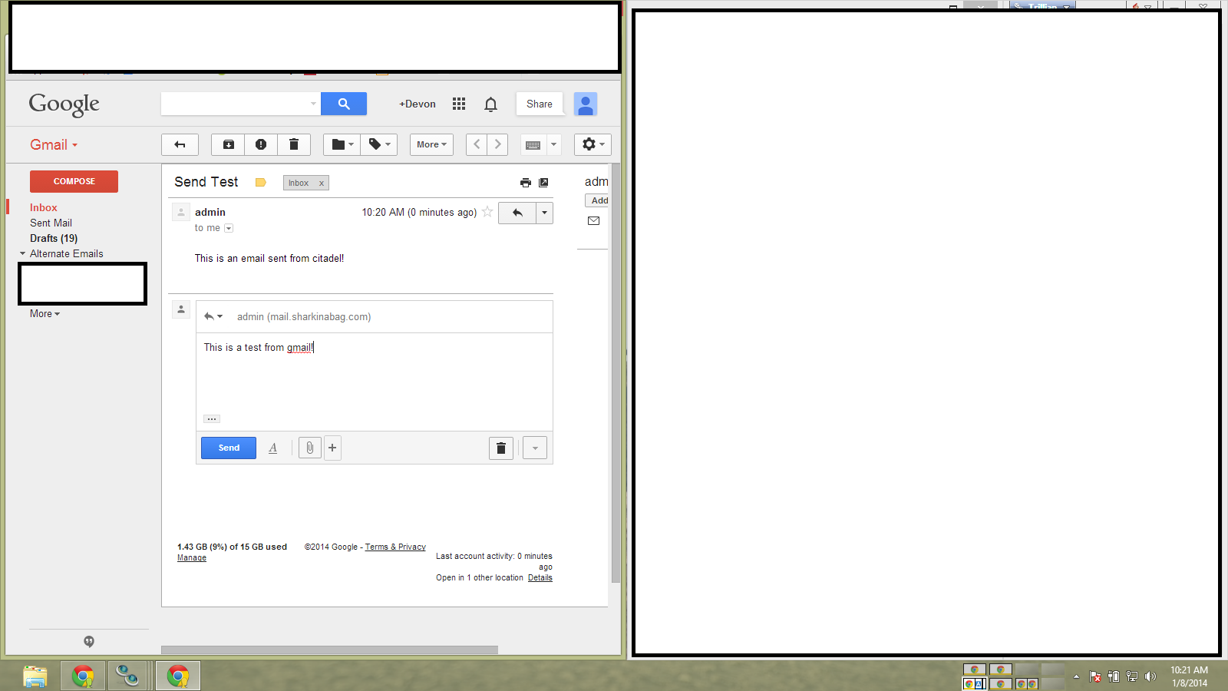Click the blue search button

pos(344,104)
